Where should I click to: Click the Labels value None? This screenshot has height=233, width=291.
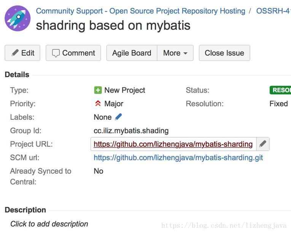(103, 117)
